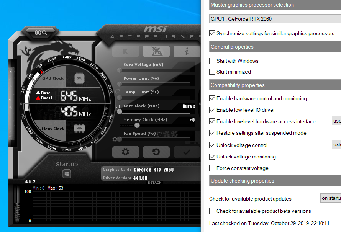
Task: Open the product updates check dropdown
Action: pyautogui.click(x=331, y=198)
